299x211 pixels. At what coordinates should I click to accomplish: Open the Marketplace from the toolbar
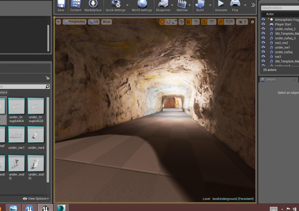coord(93,6)
